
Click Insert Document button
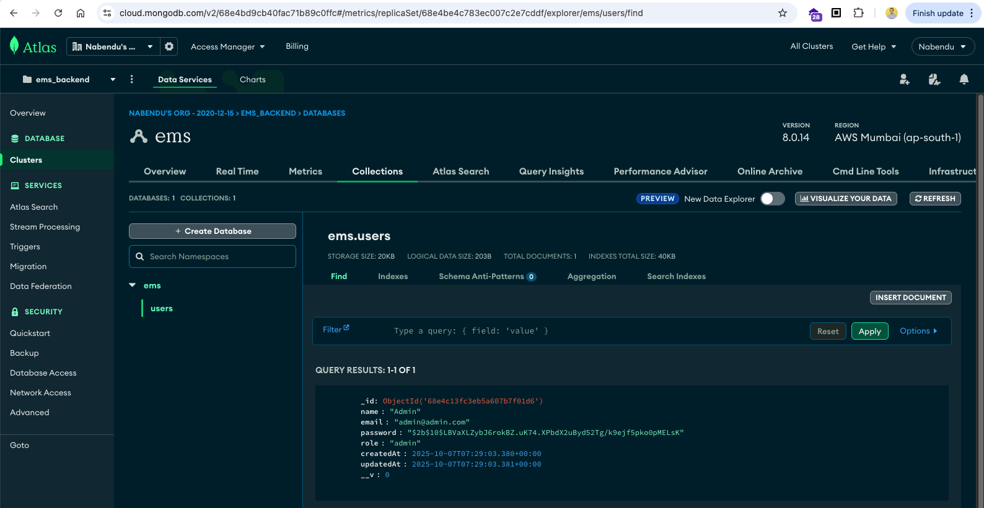click(x=911, y=298)
